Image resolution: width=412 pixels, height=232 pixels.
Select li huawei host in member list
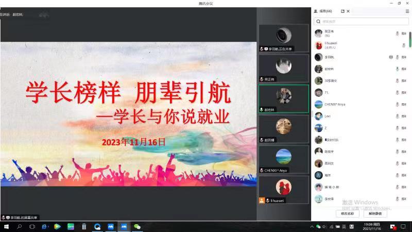pos(340,45)
